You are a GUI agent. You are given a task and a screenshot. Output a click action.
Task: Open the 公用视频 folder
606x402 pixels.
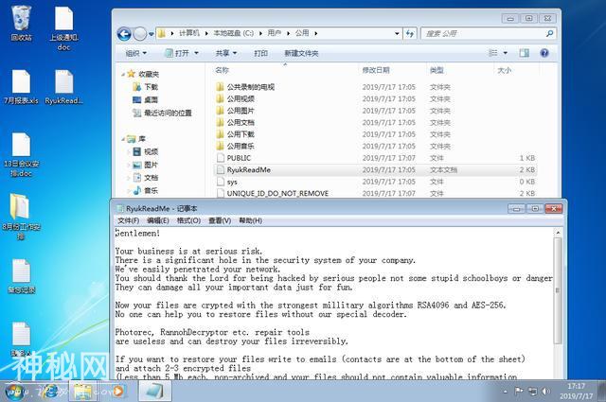[x=241, y=99]
